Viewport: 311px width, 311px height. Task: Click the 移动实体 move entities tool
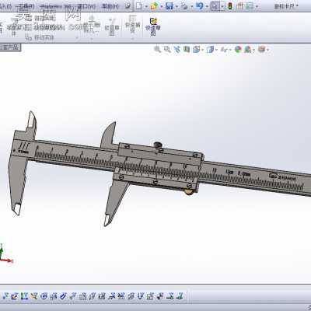tap(40, 38)
